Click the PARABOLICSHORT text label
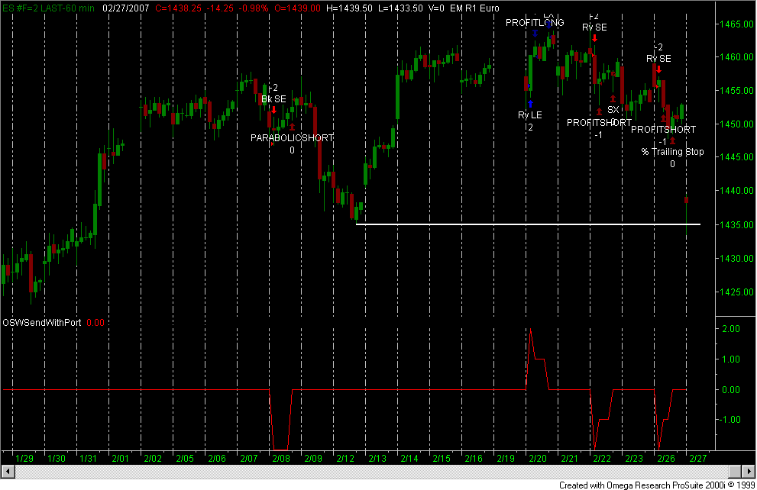Viewport: 757px width, 490px height. tap(293, 137)
